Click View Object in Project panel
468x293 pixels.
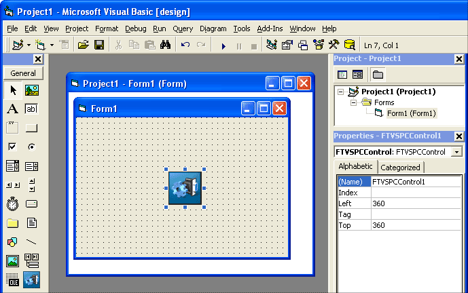coord(357,75)
